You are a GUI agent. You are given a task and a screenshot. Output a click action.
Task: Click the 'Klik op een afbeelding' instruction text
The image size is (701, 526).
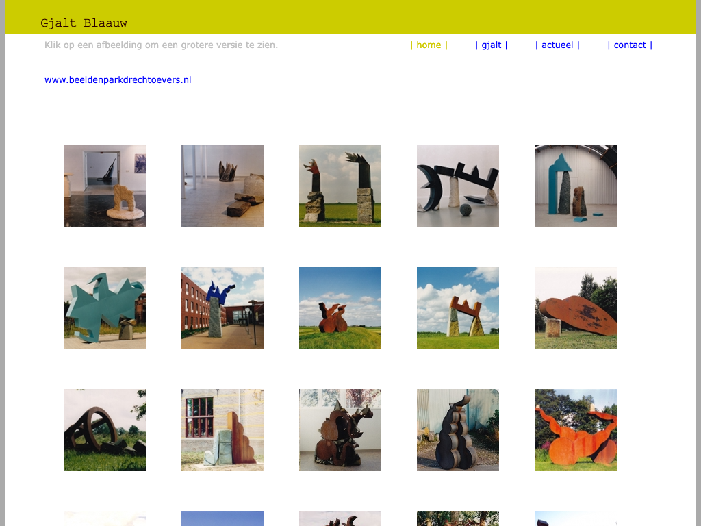pos(161,45)
